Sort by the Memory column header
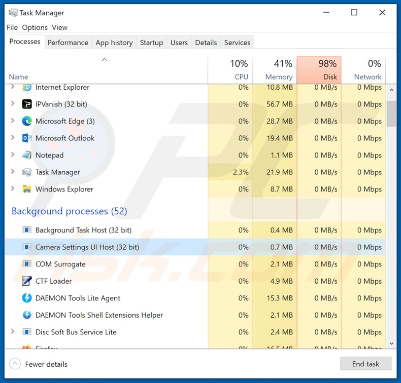401x383 pixels. point(275,70)
